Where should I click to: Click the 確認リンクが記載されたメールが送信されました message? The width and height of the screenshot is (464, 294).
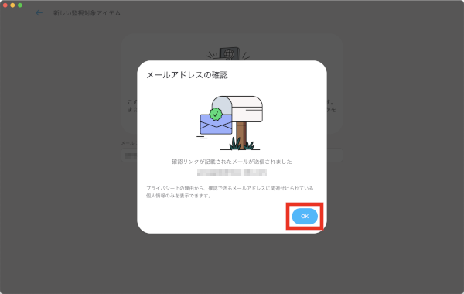click(x=232, y=162)
